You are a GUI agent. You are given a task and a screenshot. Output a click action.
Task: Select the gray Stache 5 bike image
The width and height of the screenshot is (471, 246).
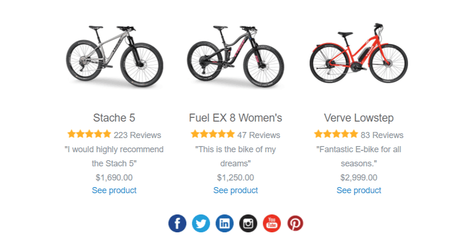click(114, 55)
